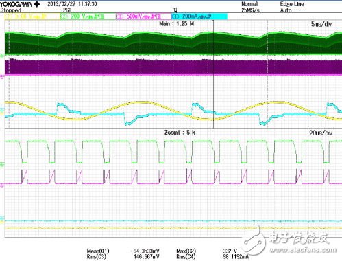This screenshot has height=261, width=342.
Task: Click the Main : 1.25 M record label
Action: pyautogui.click(x=177, y=24)
